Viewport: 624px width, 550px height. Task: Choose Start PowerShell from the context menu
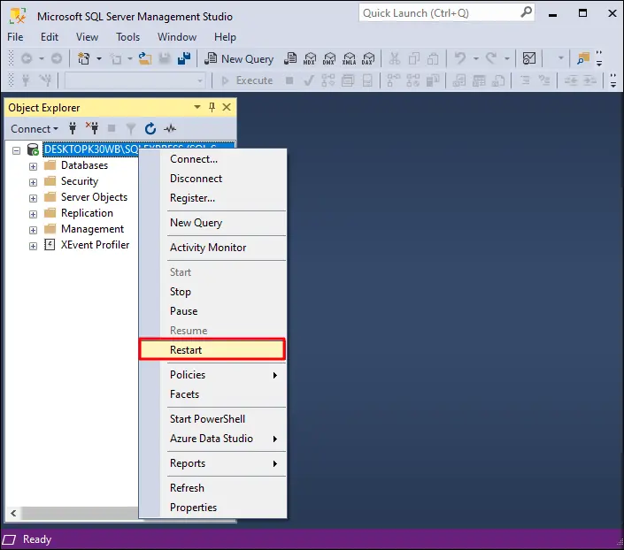click(x=212, y=418)
